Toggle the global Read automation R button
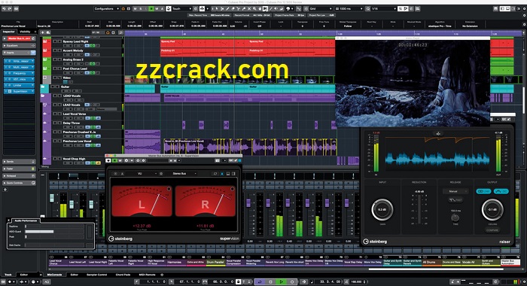Screen dimensions: 527x286 click(151, 9)
